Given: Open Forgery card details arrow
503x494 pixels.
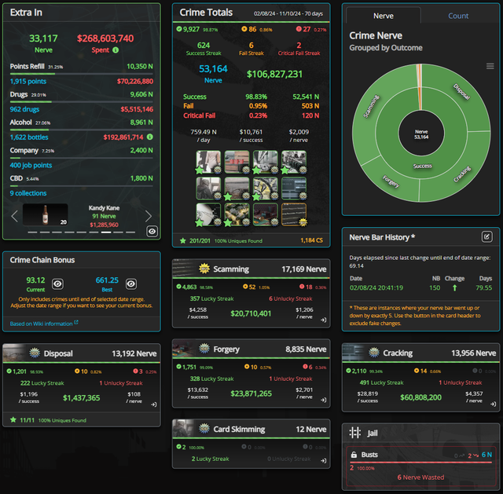Looking at the screenshot, I should (x=323, y=400).
